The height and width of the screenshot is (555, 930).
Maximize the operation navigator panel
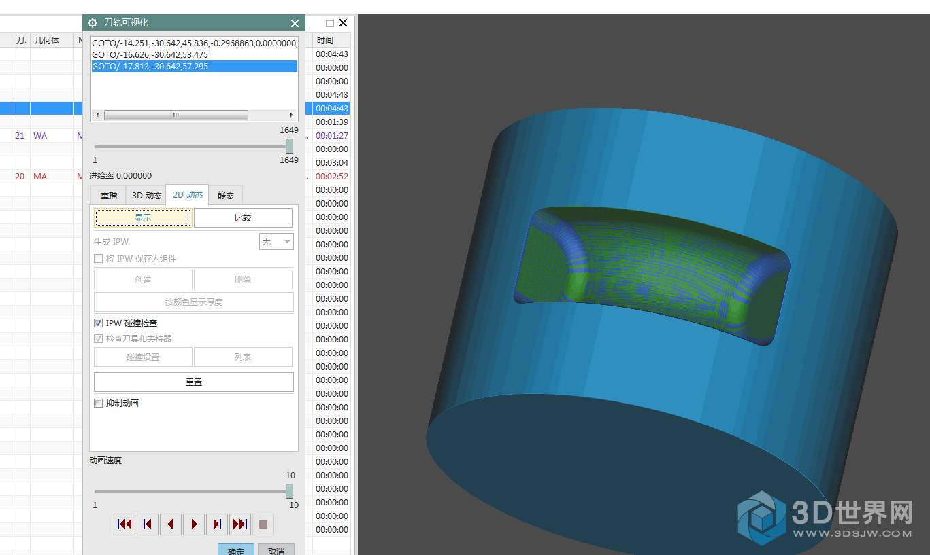pos(330,23)
